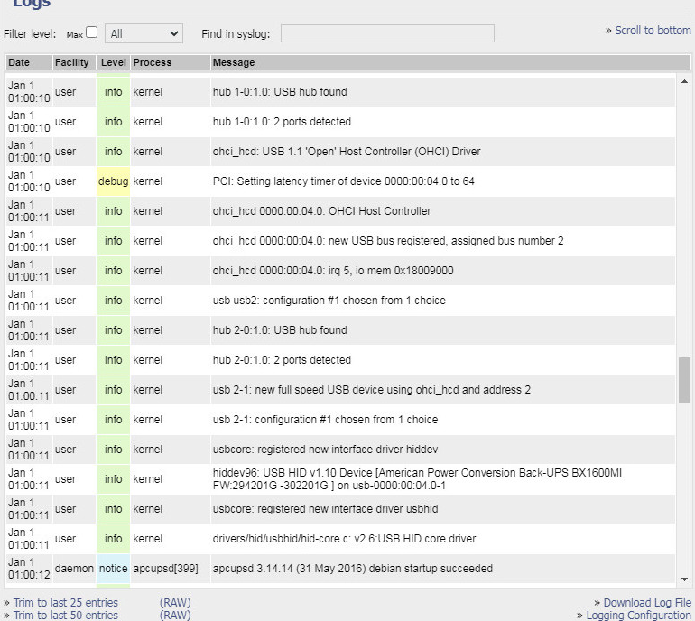Download the Log File
This screenshot has height=621, width=695.
(x=647, y=603)
